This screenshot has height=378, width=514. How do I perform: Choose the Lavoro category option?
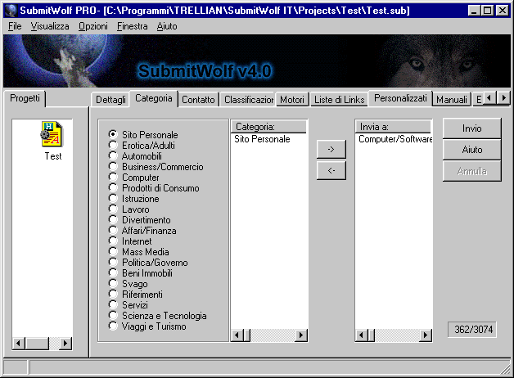(x=113, y=209)
